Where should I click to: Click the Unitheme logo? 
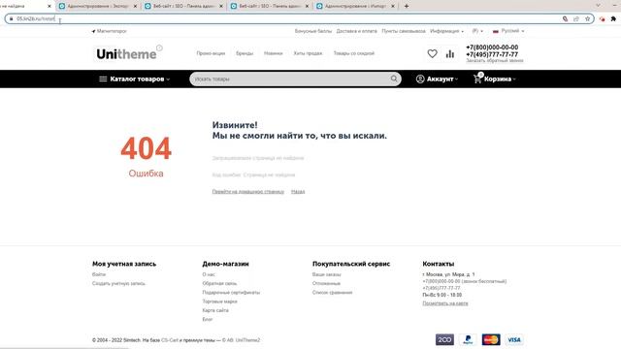click(129, 53)
